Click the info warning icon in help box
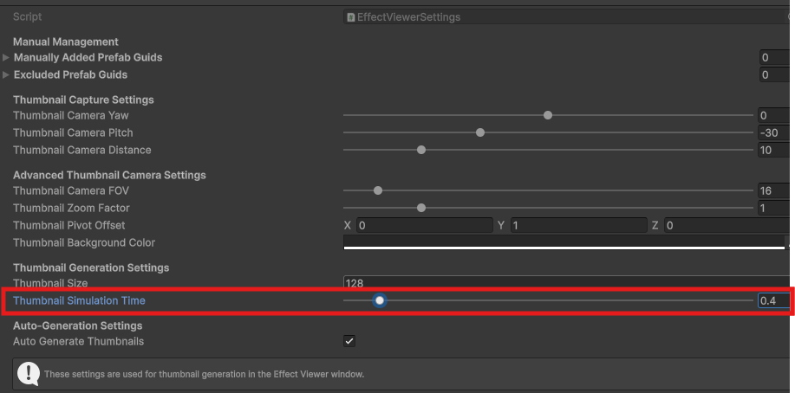The height and width of the screenshot is (393, 795). (x=29, y=374)
